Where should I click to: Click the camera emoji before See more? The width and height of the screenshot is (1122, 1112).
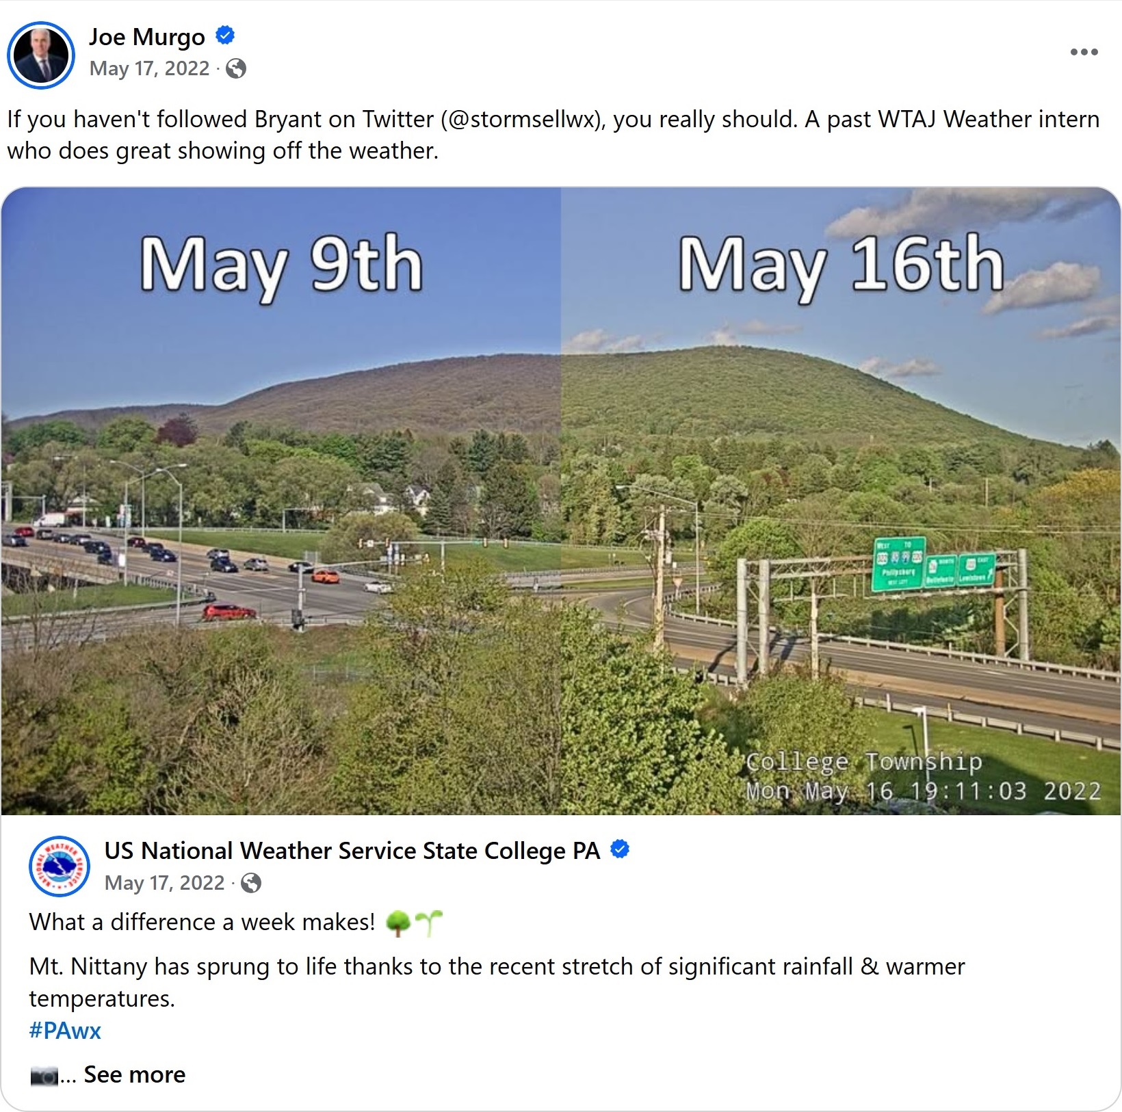click(x=44, y=1076)
